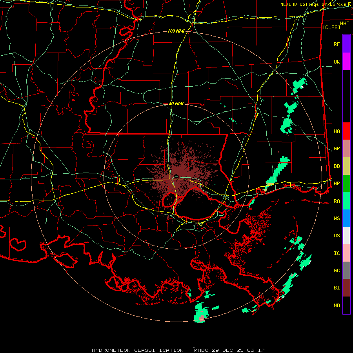The width and height of the screenshot is (353, 353).
Task: Click the ND black legend swatch
Action: (x=346, y=305)
